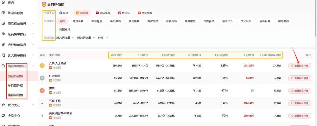Screen dimensions: 317x126
Task: Open the 近30天增量 filter dropdown
Action: [x=65, y=37]
